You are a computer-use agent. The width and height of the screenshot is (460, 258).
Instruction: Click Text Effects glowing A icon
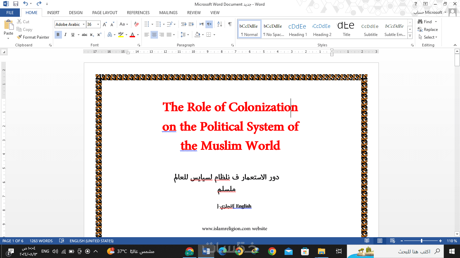pos(110,35)
